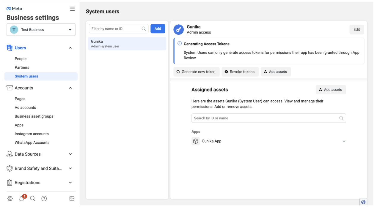The image size is (374, 209).
Task: Click the Meta logo
Action: tap(14, 9)
